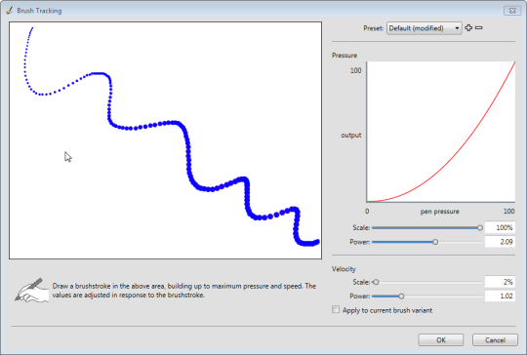
Task: Click the Pressure Power 2.09 value field
Action: [x=500, y=242]
